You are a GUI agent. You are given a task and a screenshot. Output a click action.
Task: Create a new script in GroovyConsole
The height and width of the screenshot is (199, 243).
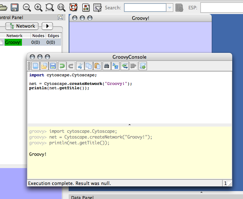[x=35, y=66]
